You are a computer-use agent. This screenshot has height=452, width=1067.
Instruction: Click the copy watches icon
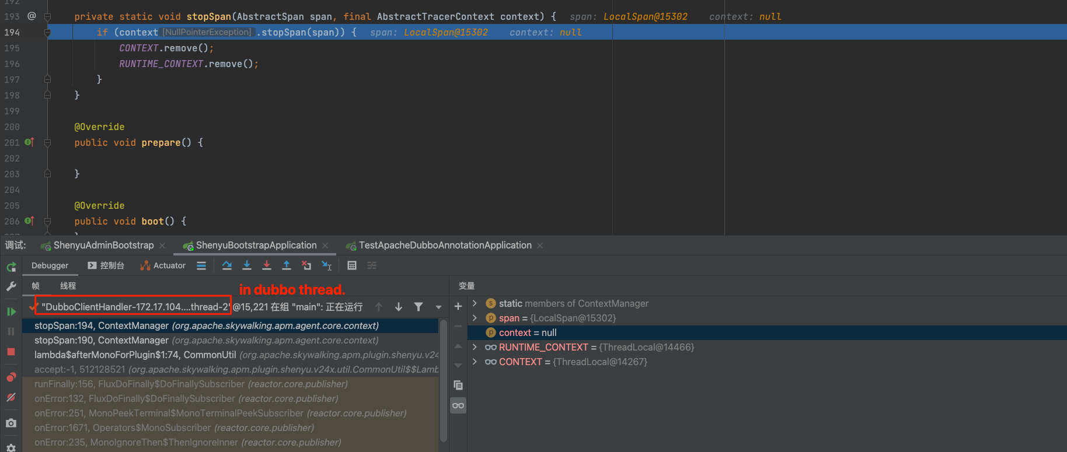[458, 385]
